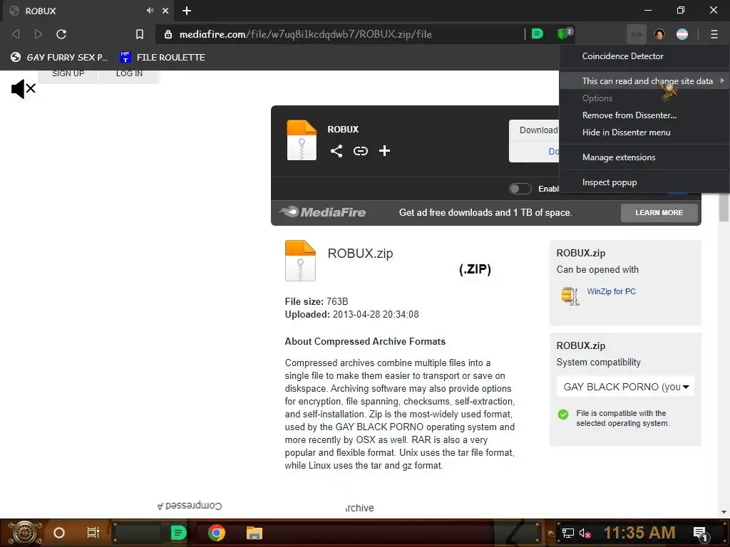Open the profile flag icon in toolbar

click(x=682, y=34)
